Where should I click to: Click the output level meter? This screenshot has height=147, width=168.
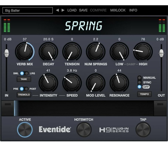tap(162, 26)
